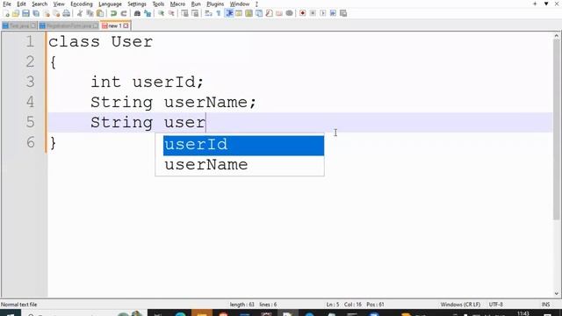This screenshot has width=562, height=316.
Task: Open the Plugins menu
Action: pyautogui.click(x=215, y=4)
